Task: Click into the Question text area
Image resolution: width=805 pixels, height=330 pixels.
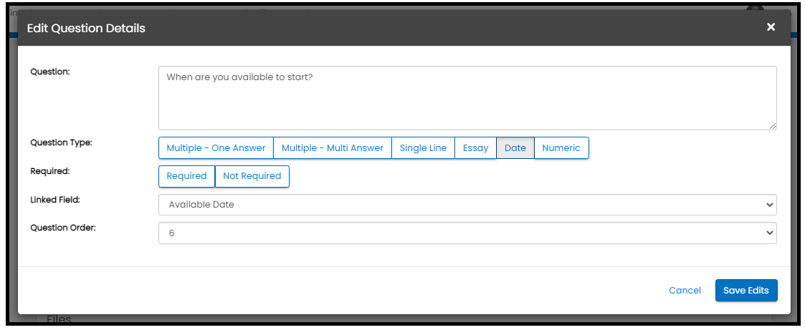Action: [467, 98]
